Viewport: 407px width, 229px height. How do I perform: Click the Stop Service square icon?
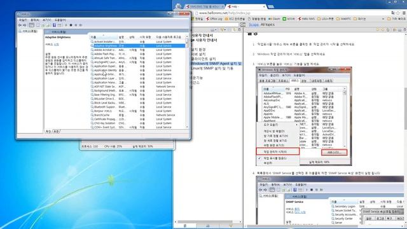click(x=71, y=25)
